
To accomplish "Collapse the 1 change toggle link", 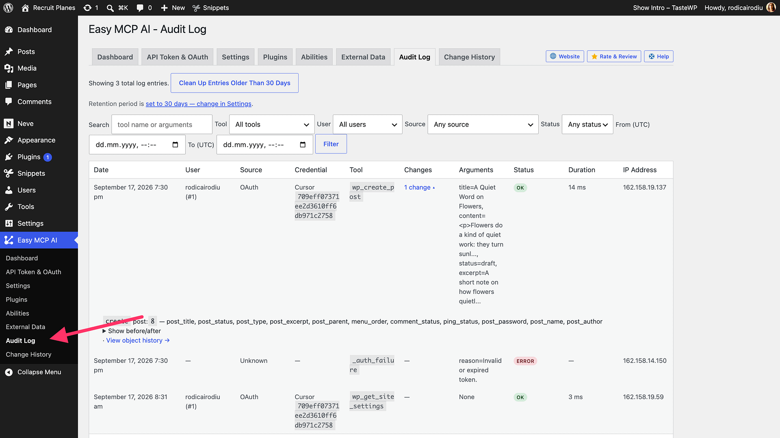I will tap(419, 187).
